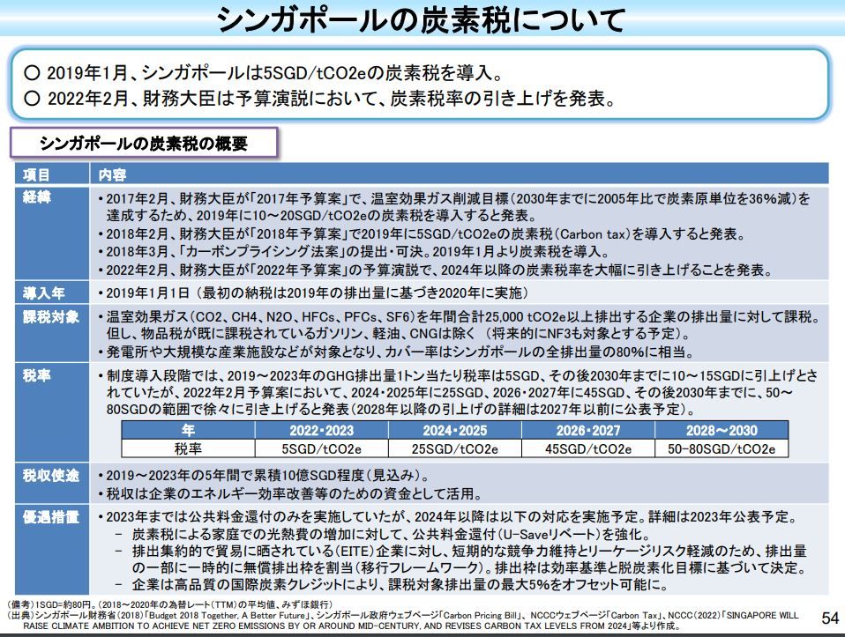This screenshot has width=845, height=637.
Task: Click the line about 累積10億SGD程度(見込み)
Action: click(x=264, y=476)
